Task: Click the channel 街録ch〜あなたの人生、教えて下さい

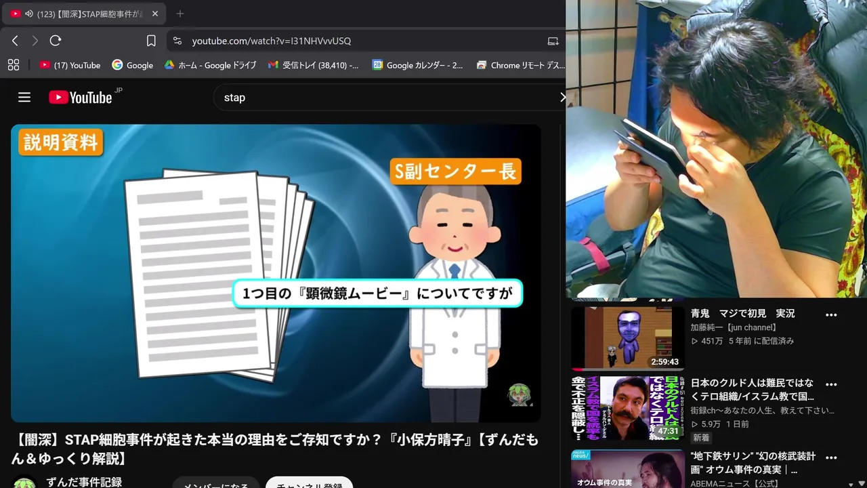Action: [x=763, y=411]
